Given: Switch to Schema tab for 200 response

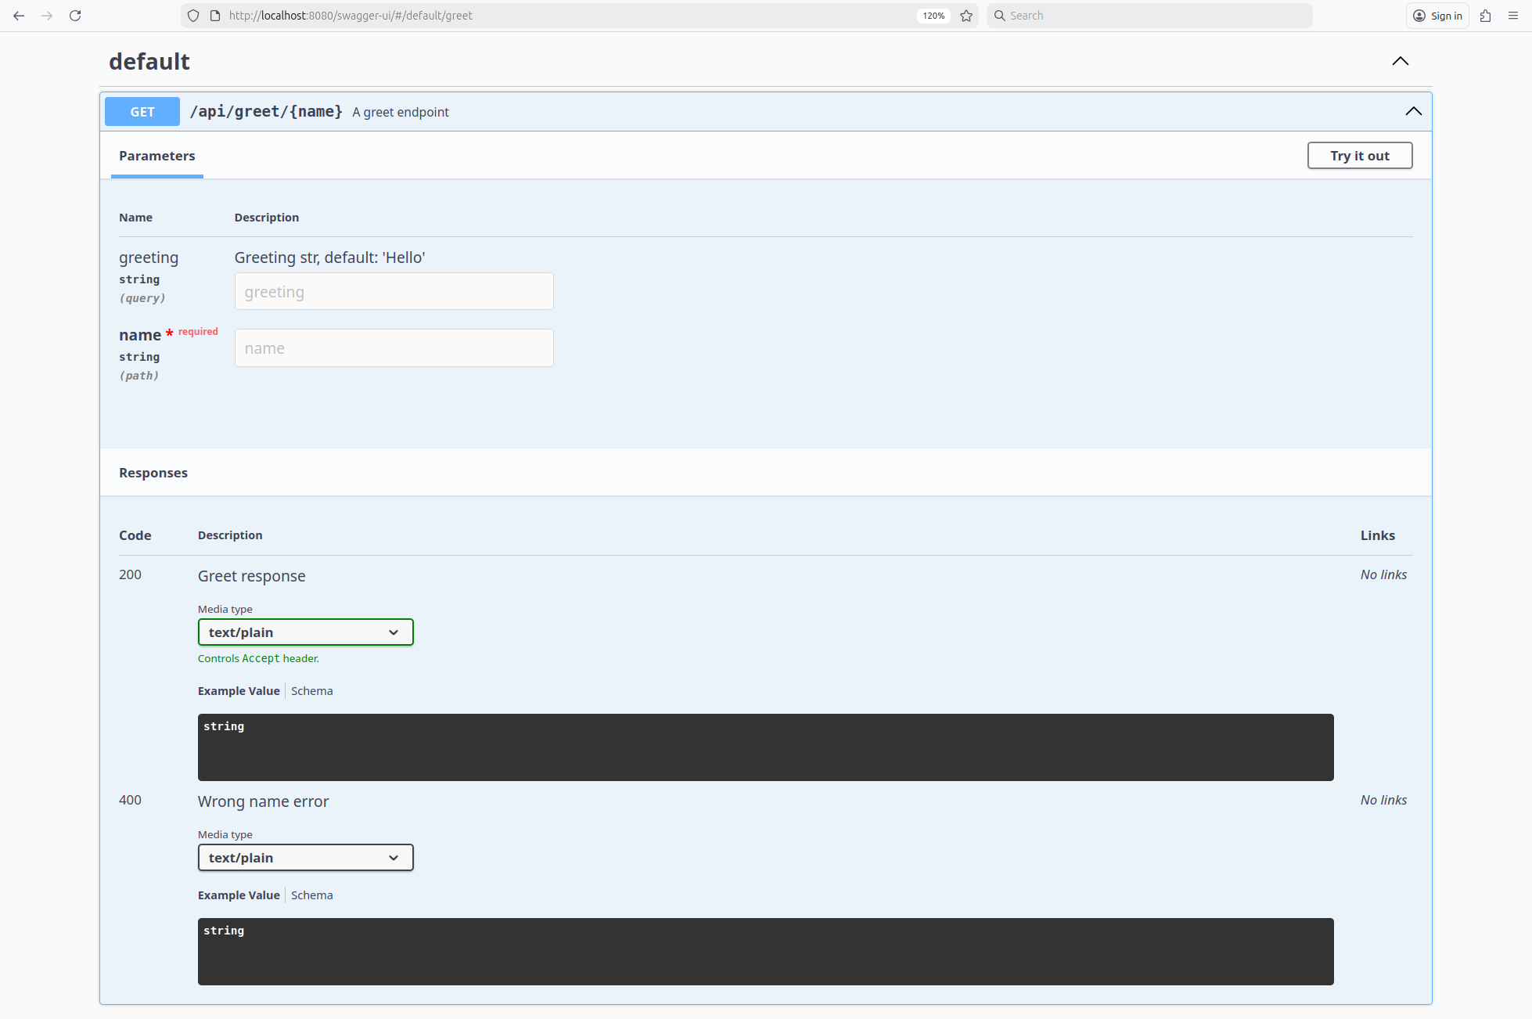Looking at the screenshot, I should pyautogui.click(x=311, y=691).
